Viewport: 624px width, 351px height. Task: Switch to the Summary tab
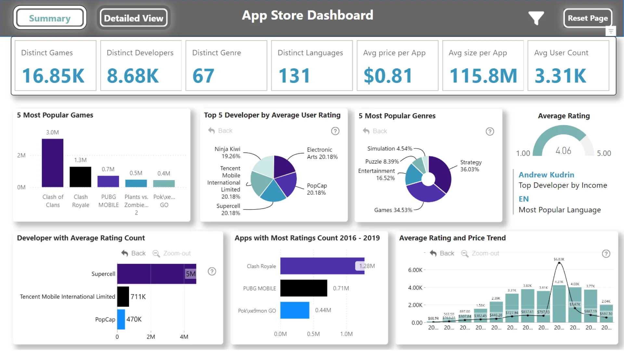[50, 18]
